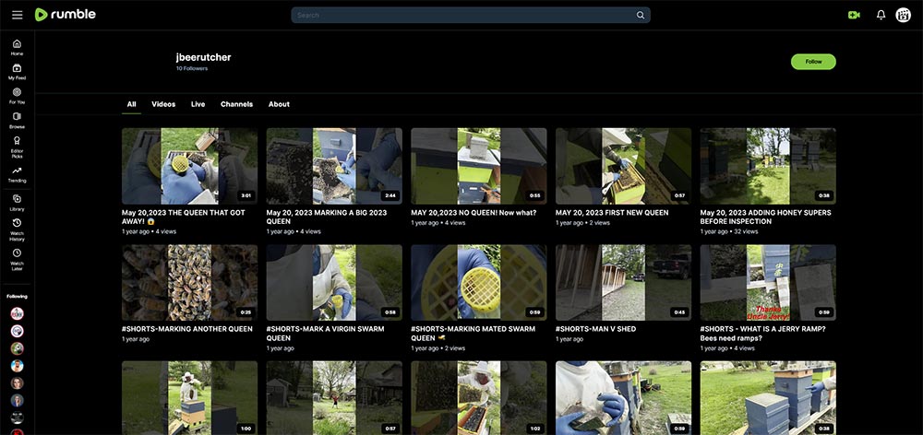Open Watch Later in sidebar
Image resolution: width=923 pixels, height=435 pixels.
point(17,259)
